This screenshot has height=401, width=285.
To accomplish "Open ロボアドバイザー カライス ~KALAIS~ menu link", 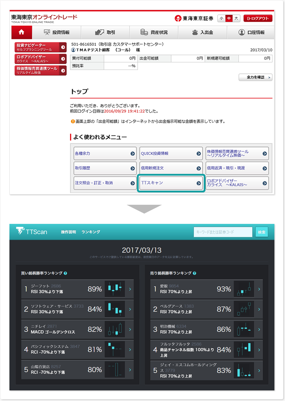I will point(237,183).
